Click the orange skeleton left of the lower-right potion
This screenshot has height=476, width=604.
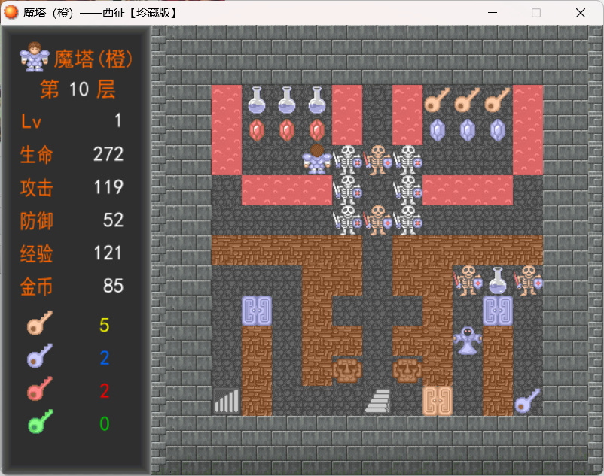click(467, 280)
